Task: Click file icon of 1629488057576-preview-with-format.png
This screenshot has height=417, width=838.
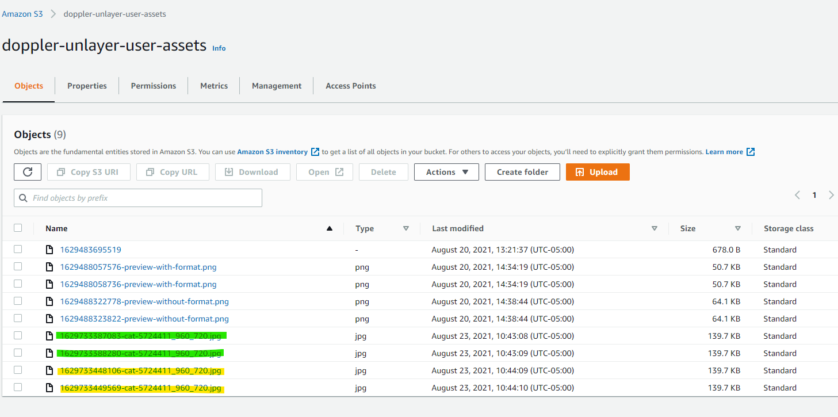Action: [x=49, y=267]
